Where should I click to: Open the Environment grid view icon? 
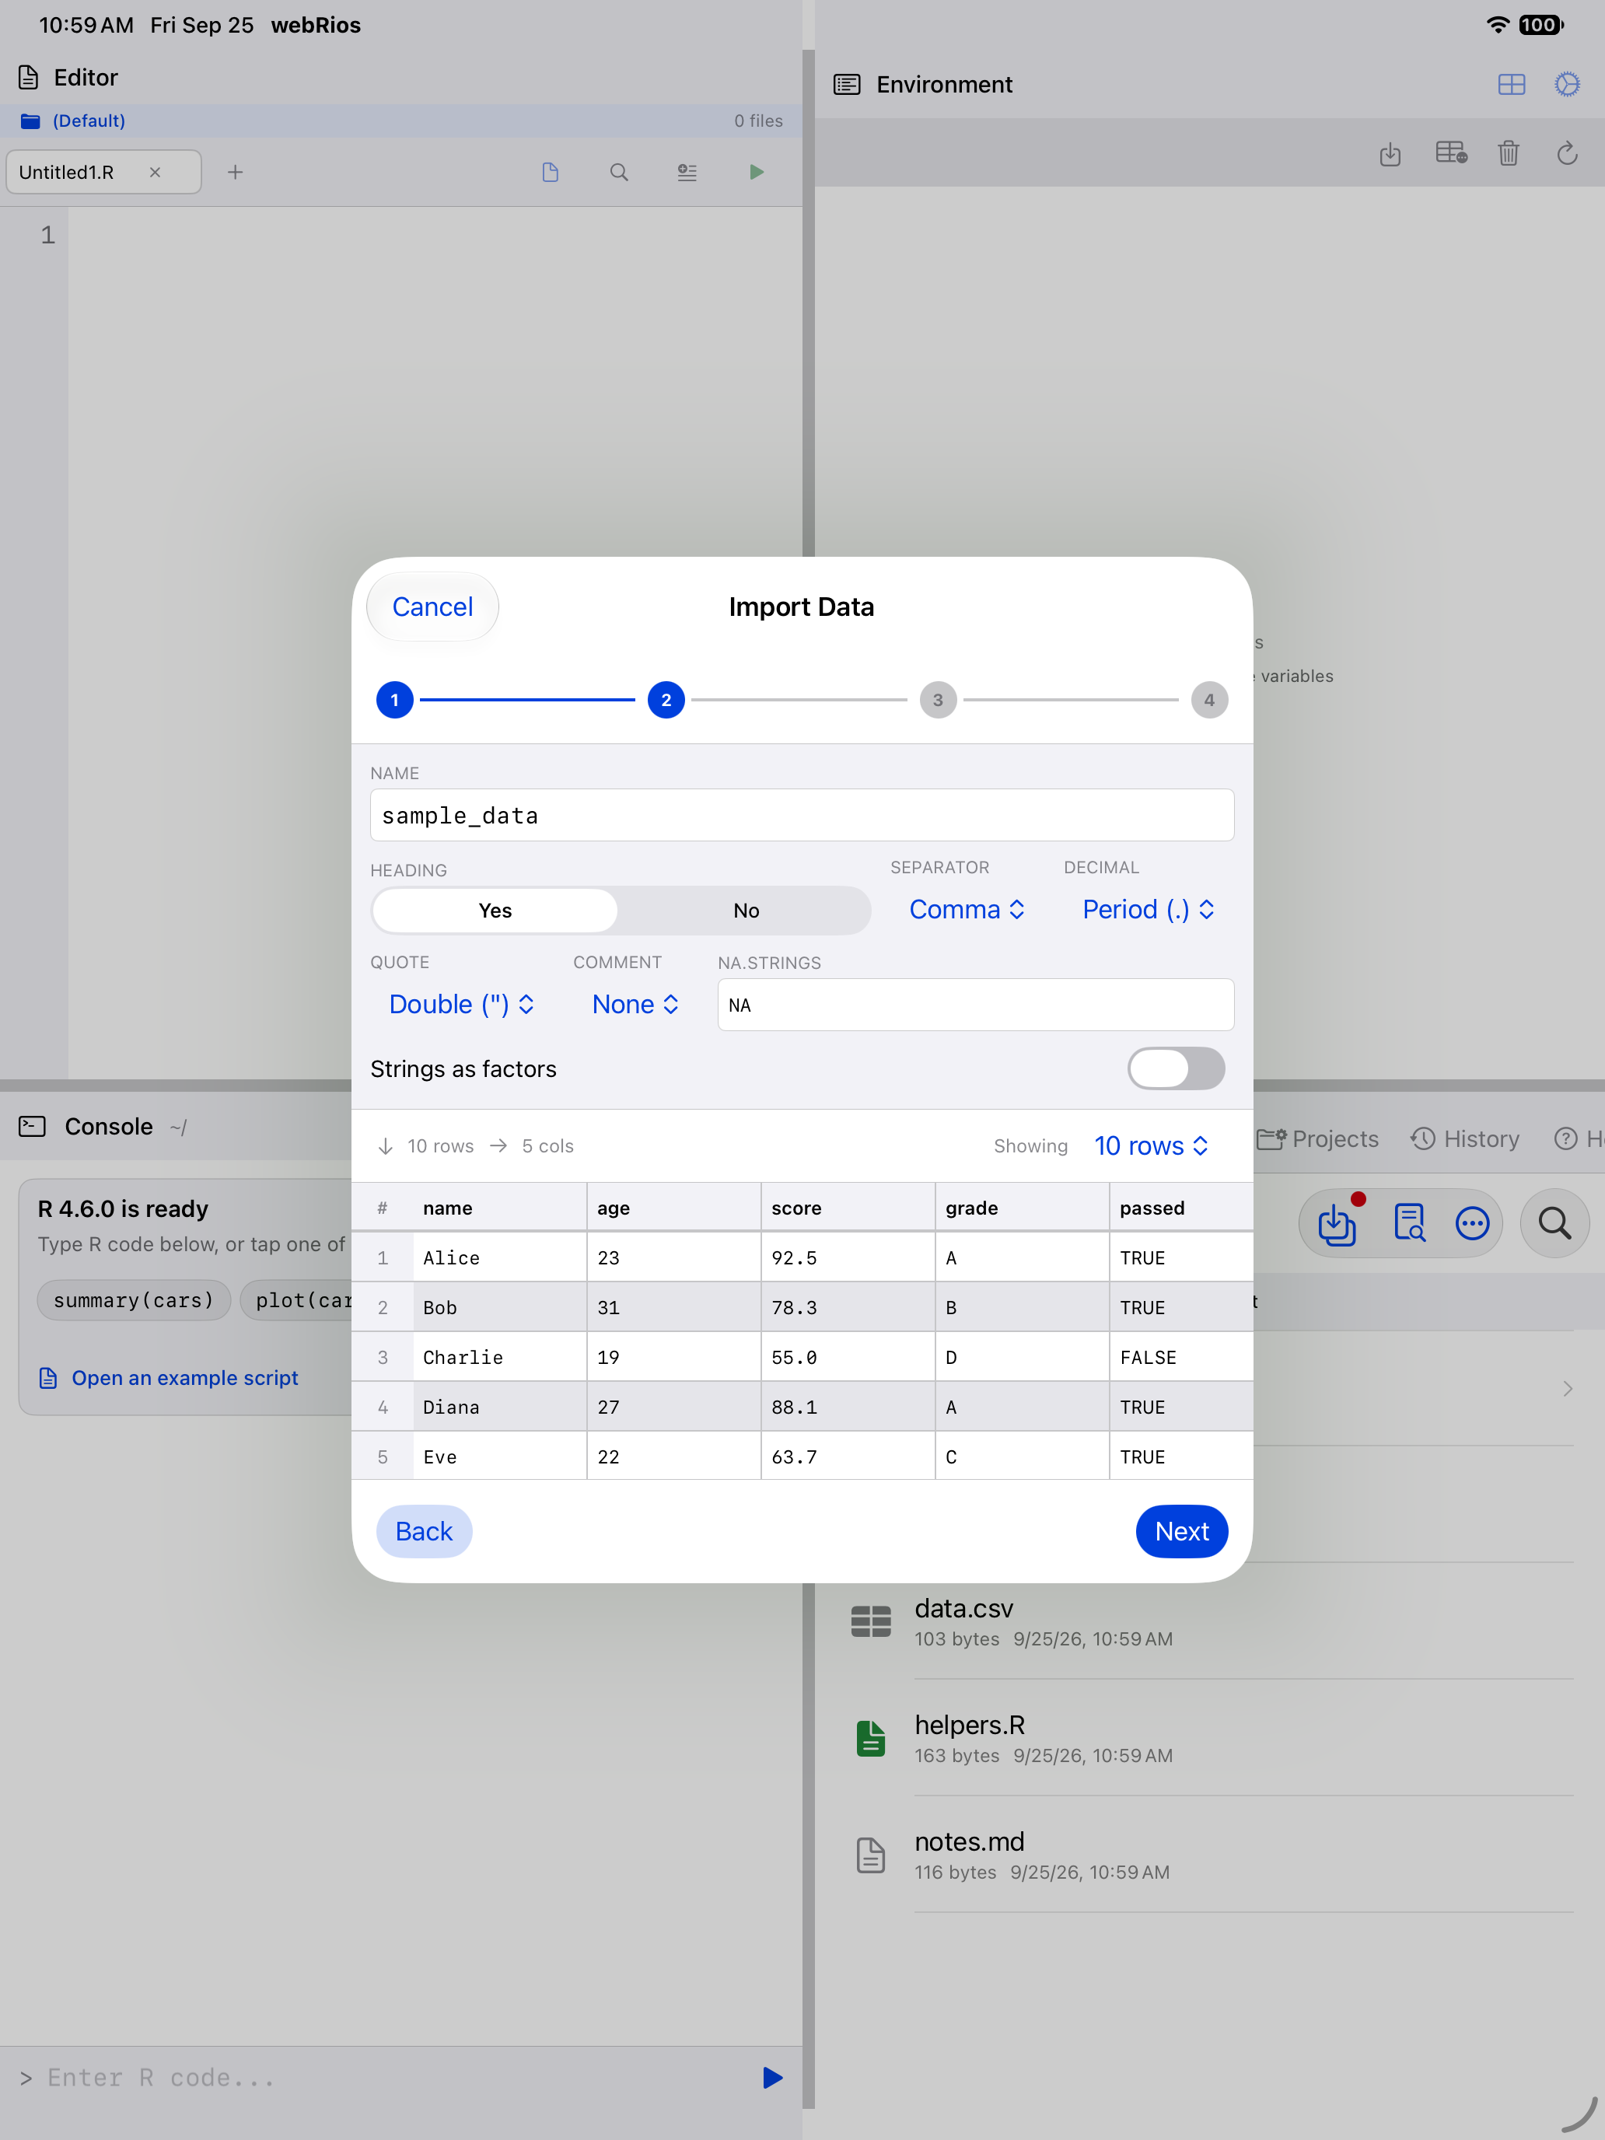1511,84
